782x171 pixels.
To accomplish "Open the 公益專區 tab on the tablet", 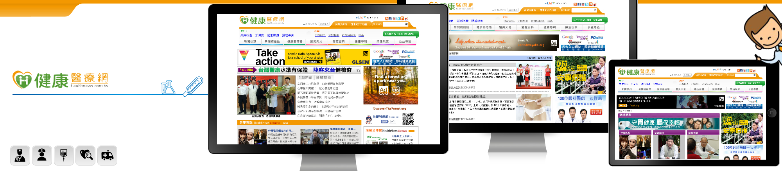I will pyautogui.click(x=753, y=89).
